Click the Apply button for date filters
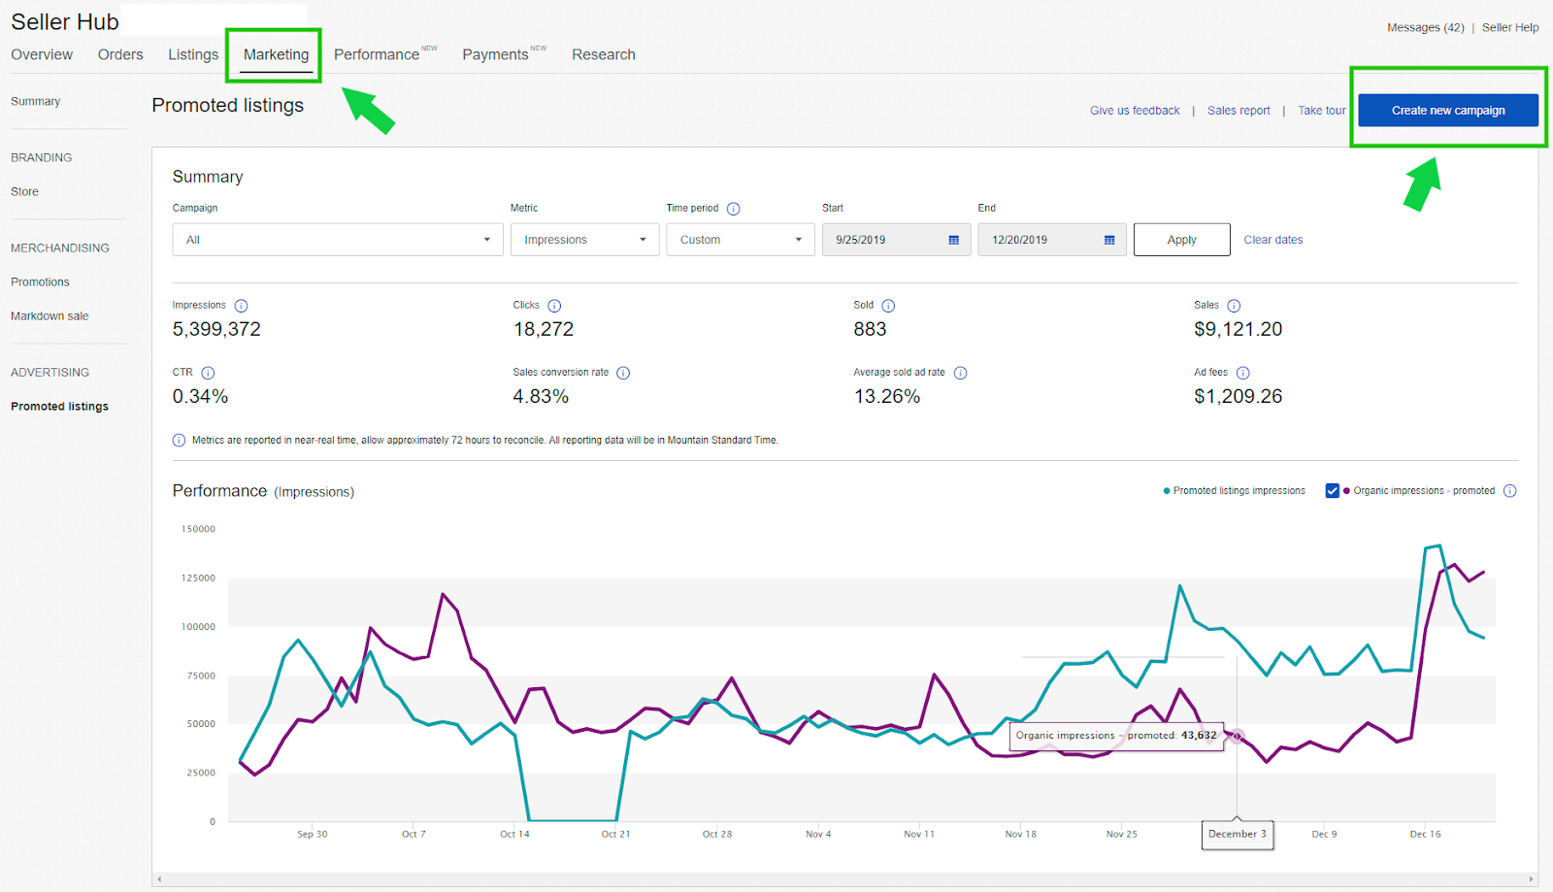The width and height of the screenshot is (1553, 892). pyautogui.click(x=1181, y=239)
